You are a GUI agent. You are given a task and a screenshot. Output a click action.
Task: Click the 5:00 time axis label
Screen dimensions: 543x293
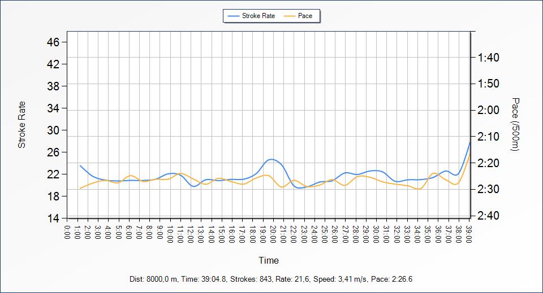tap(119, 232)
